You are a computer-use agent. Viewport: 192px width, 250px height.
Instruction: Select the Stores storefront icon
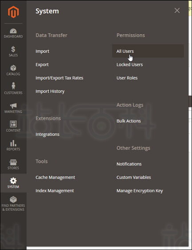pyautogui.click(x=13, y=162)
